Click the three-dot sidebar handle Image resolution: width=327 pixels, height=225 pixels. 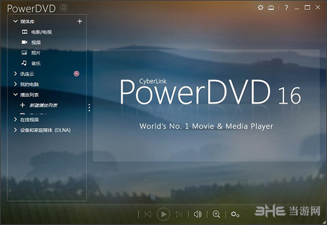point(89,108)
